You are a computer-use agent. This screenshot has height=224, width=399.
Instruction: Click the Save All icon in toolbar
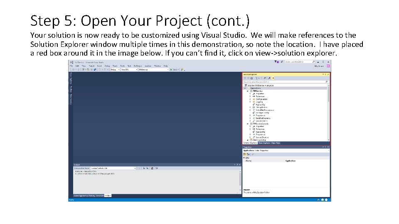(x=95, y=70)
